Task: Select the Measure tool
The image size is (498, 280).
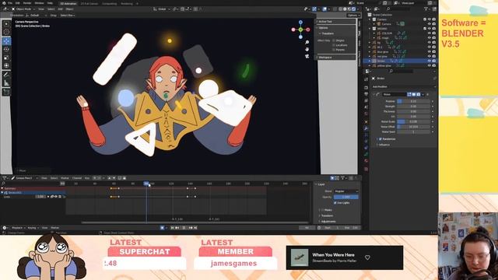Action: pos(6,83)
